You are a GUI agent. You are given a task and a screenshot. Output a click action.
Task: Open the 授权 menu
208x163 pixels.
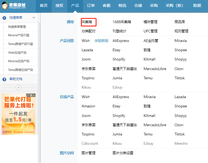(x=59, y=5)
